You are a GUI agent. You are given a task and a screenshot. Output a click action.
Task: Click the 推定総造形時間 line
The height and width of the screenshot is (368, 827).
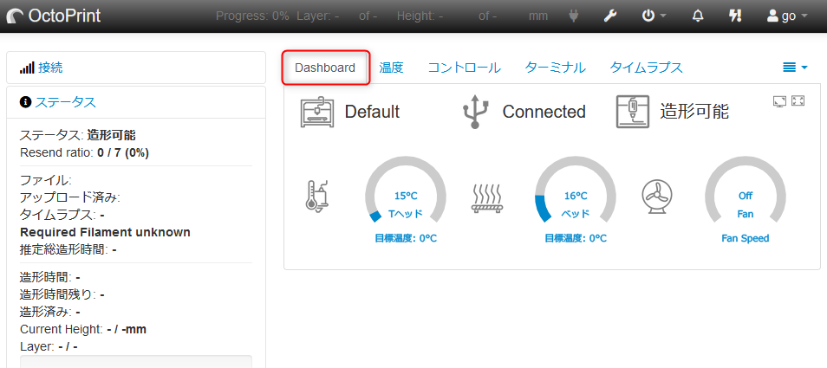68,249
